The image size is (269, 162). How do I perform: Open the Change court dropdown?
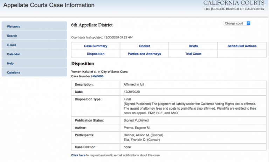(237, 23)
